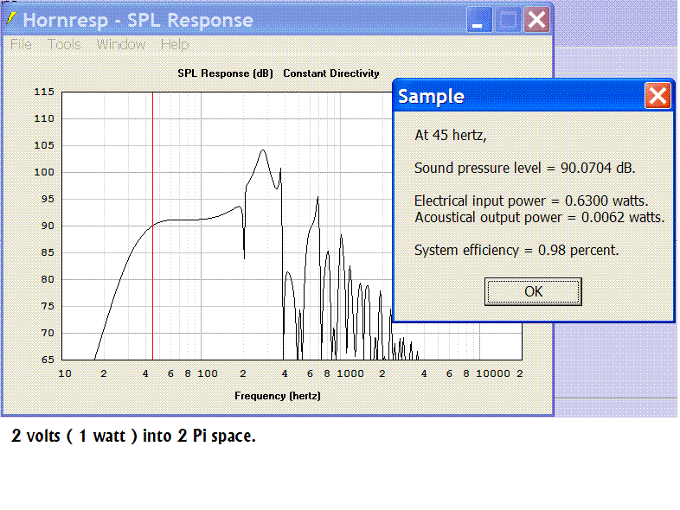Click 'Acoustical output power = 0.0062 watts.' text
This screenshot has height=510, width=680.
coord(540,217)
